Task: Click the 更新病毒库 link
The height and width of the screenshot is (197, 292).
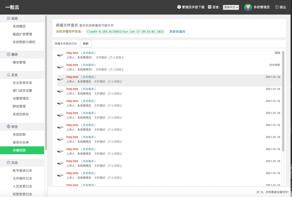Action: pyautogui.click(x=177, y=32)
